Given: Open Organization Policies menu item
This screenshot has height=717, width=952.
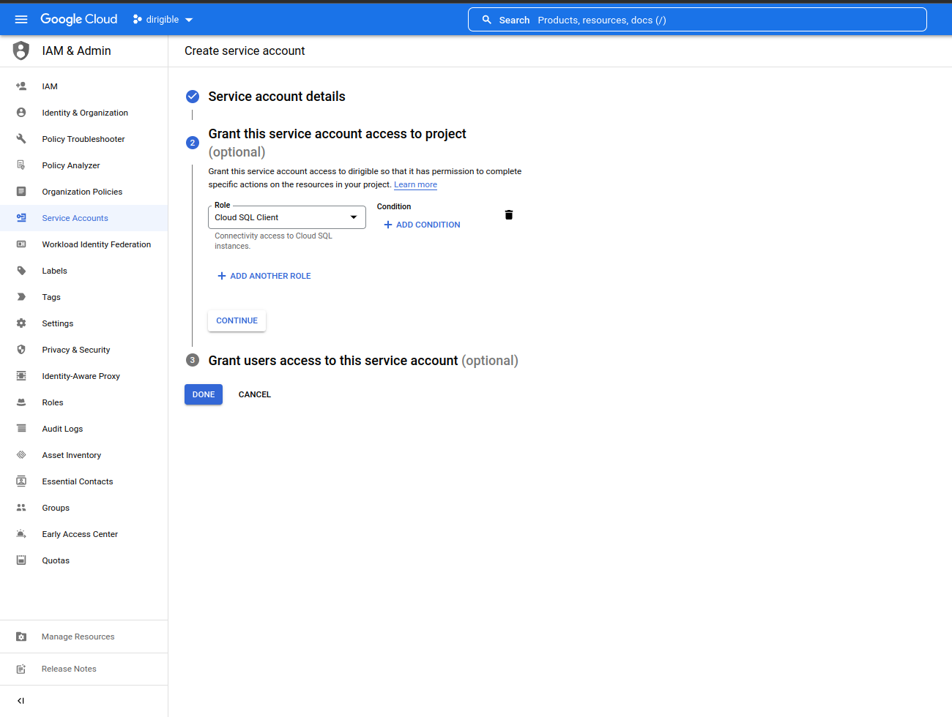Looking at the screenshot, I should (x=84, y=192).
